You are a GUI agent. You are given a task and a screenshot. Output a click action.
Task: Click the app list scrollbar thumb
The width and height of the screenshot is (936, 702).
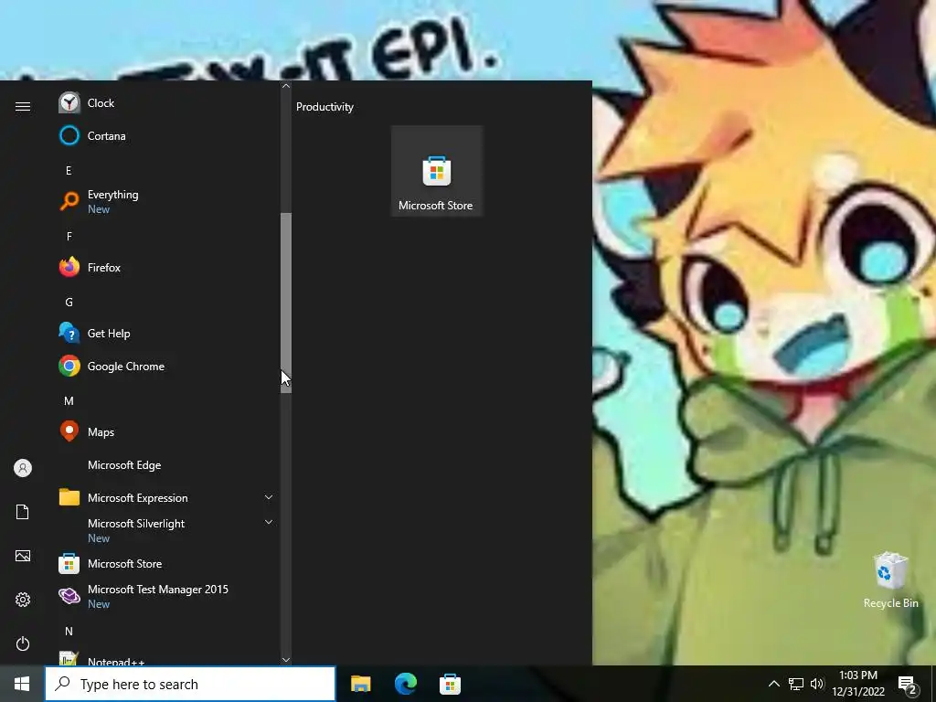pos(286,303)
